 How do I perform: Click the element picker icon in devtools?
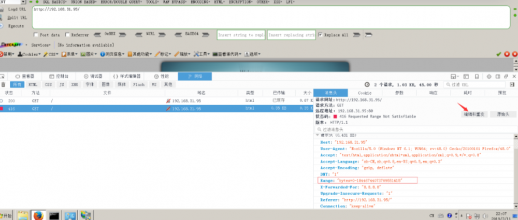[x=2, y=77]
